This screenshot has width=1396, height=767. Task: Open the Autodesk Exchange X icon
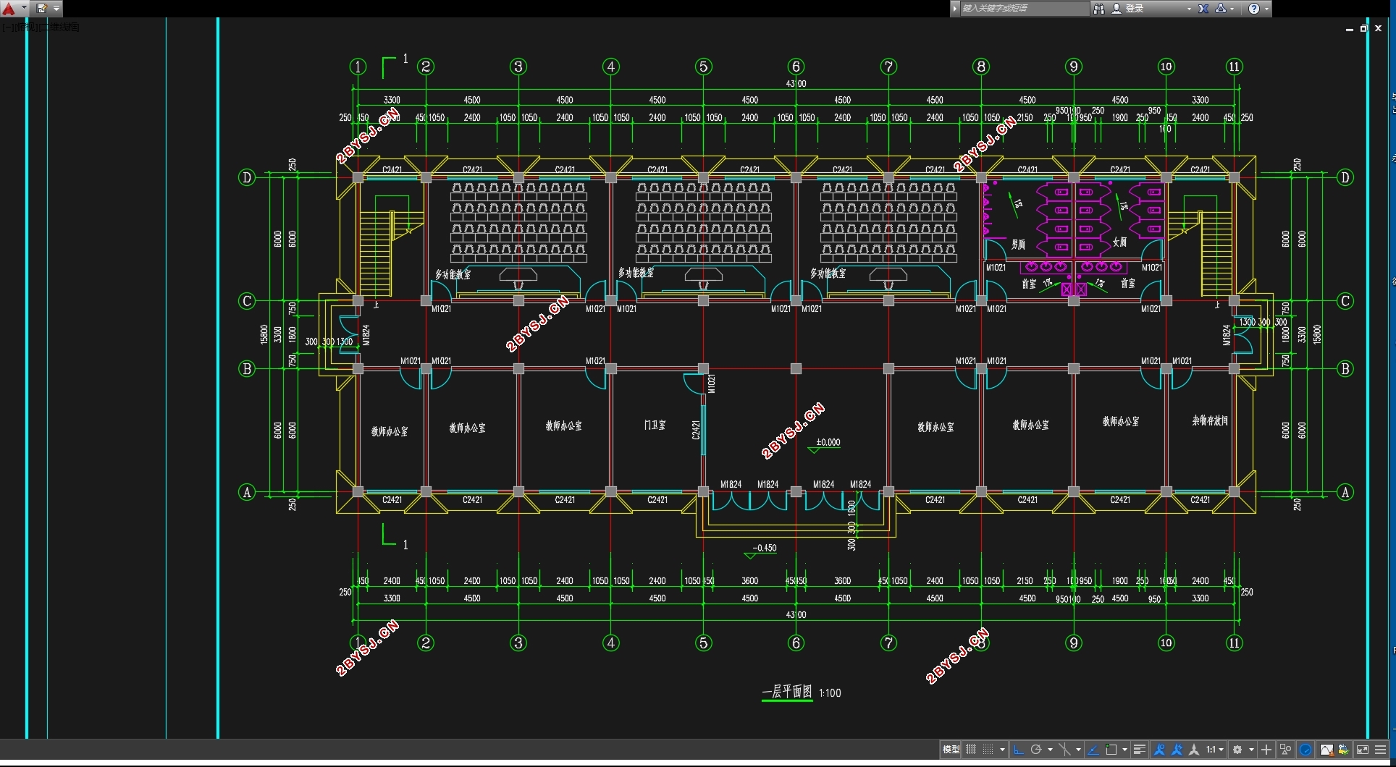click(1203, 9)
